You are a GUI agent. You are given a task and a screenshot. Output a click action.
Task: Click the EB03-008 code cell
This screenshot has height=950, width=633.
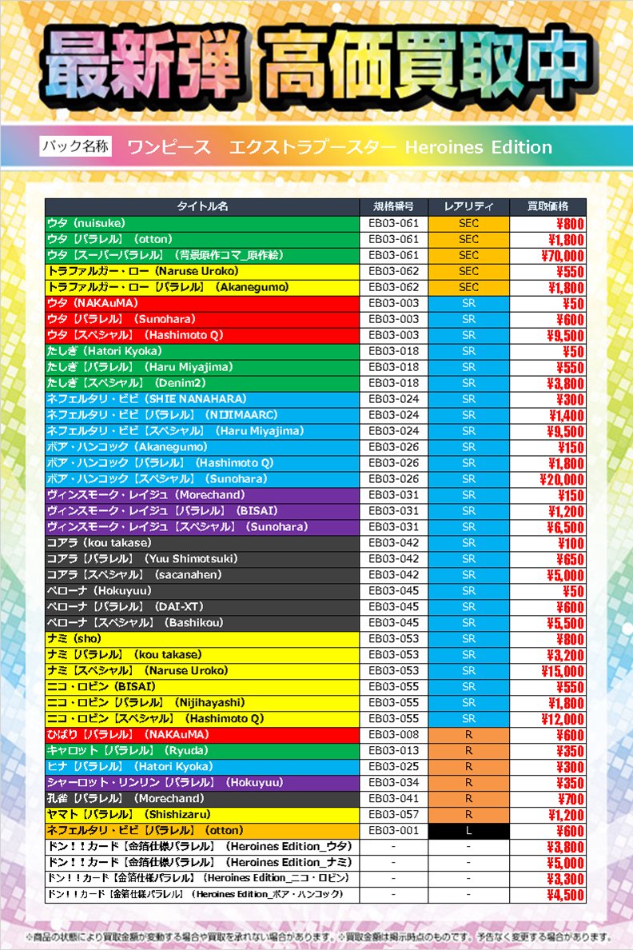394,735
